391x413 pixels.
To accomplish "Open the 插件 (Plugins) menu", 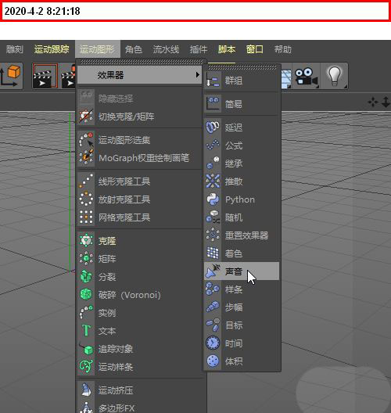I will pyautogui.click(x=199, y=49).
